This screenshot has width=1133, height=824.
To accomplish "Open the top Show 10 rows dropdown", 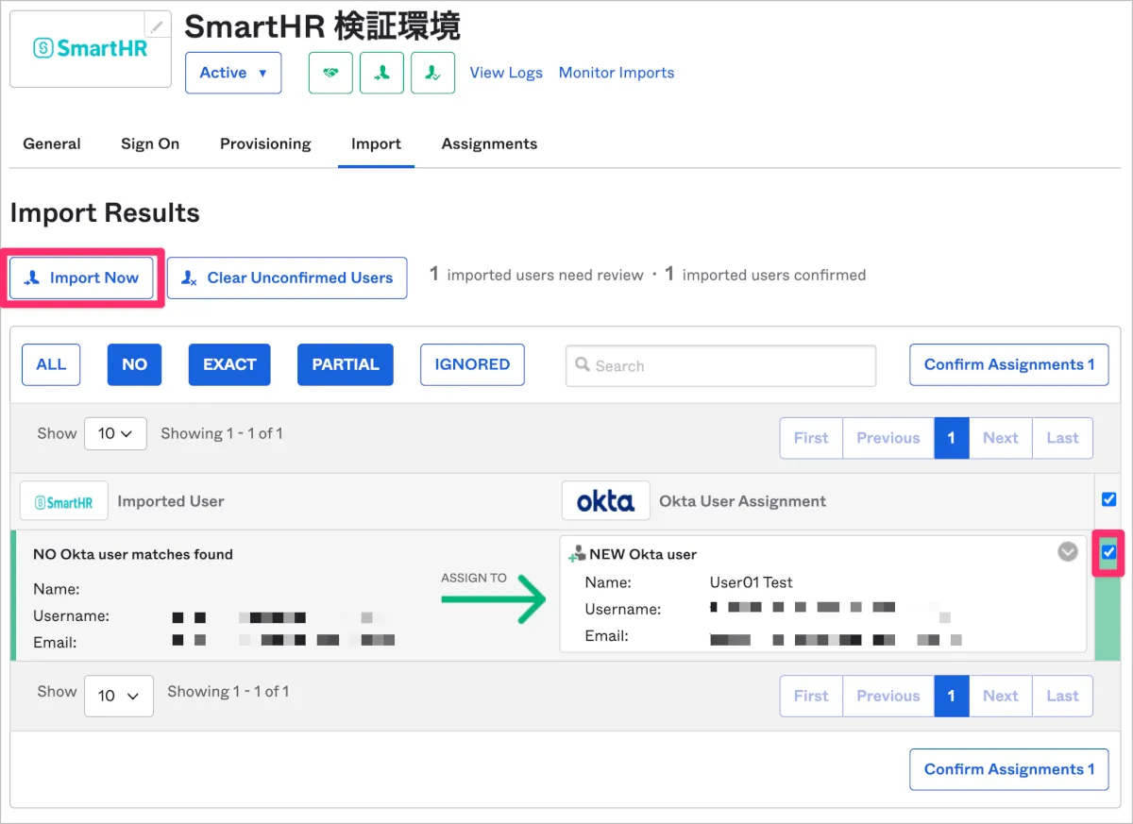I will [x=115, y=434].
